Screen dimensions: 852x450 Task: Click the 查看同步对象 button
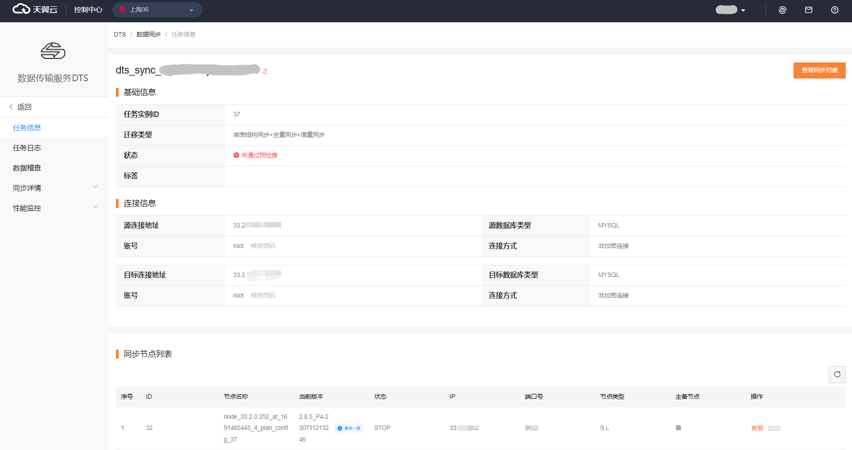[x=819, y=70]
